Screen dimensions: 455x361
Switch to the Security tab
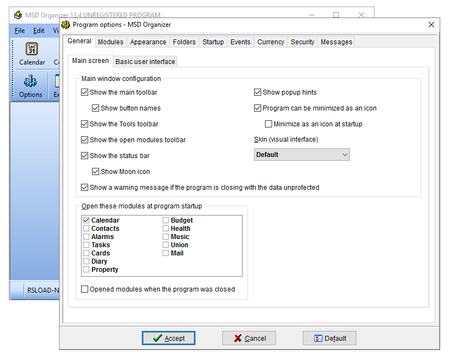pos(302,42)
